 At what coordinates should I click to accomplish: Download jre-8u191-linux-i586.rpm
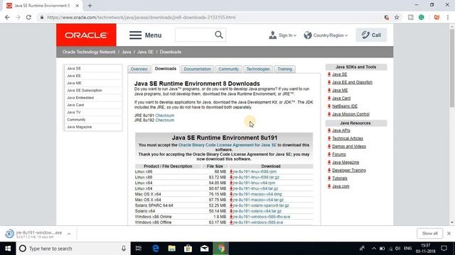pos(255,171)
